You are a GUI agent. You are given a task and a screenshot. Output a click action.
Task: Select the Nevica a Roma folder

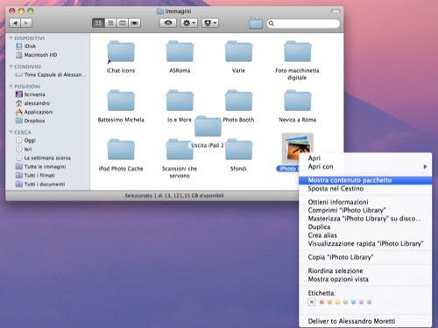[297, 101]
